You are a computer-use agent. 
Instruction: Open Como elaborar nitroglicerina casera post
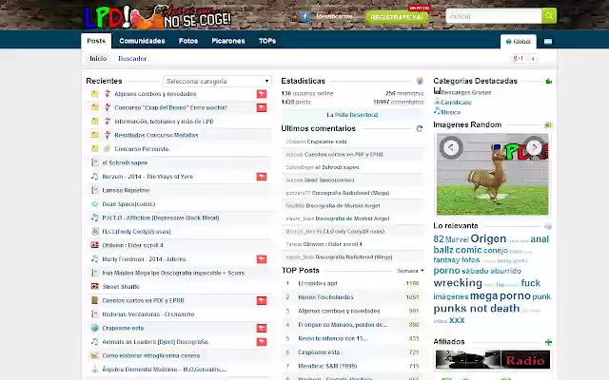tap(151, 355)
